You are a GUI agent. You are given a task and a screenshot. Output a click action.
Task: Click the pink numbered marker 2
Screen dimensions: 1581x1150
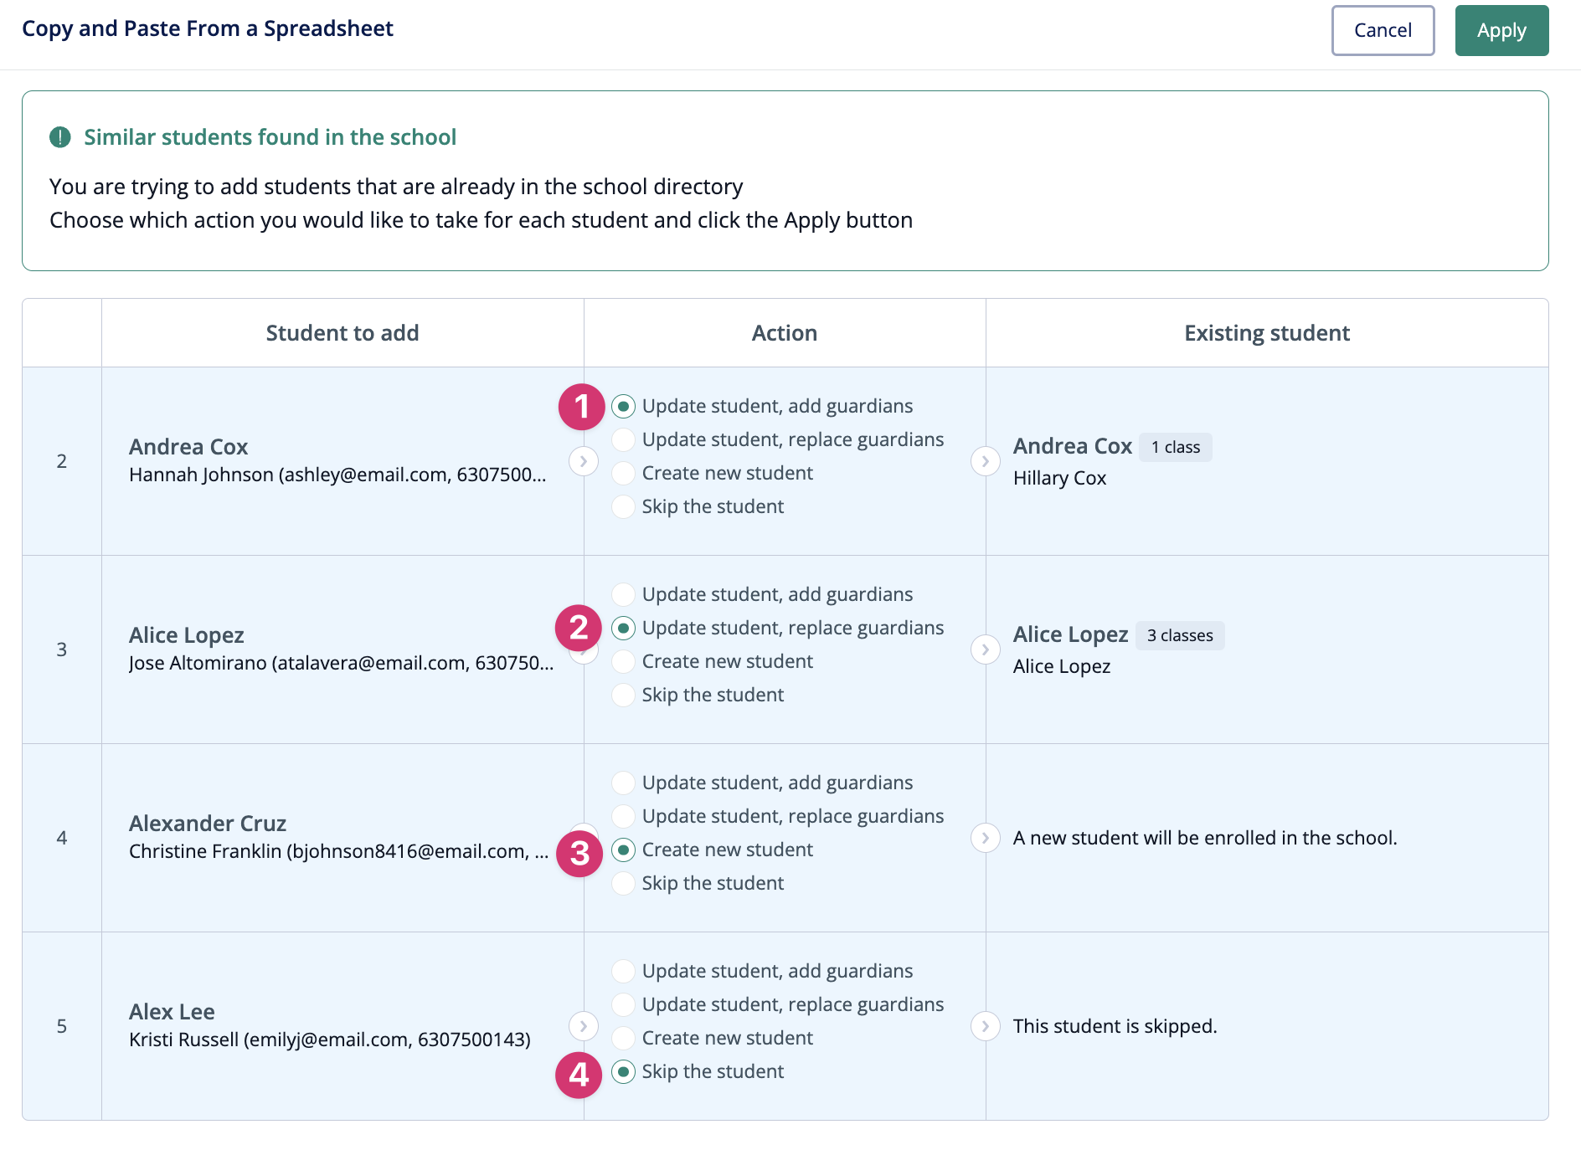click(x=579, y=627)
